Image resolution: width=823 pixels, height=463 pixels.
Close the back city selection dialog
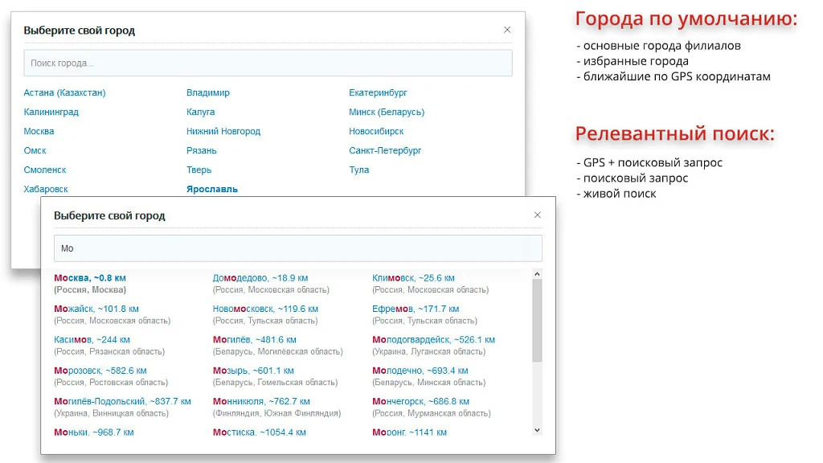tap(507, 30)
